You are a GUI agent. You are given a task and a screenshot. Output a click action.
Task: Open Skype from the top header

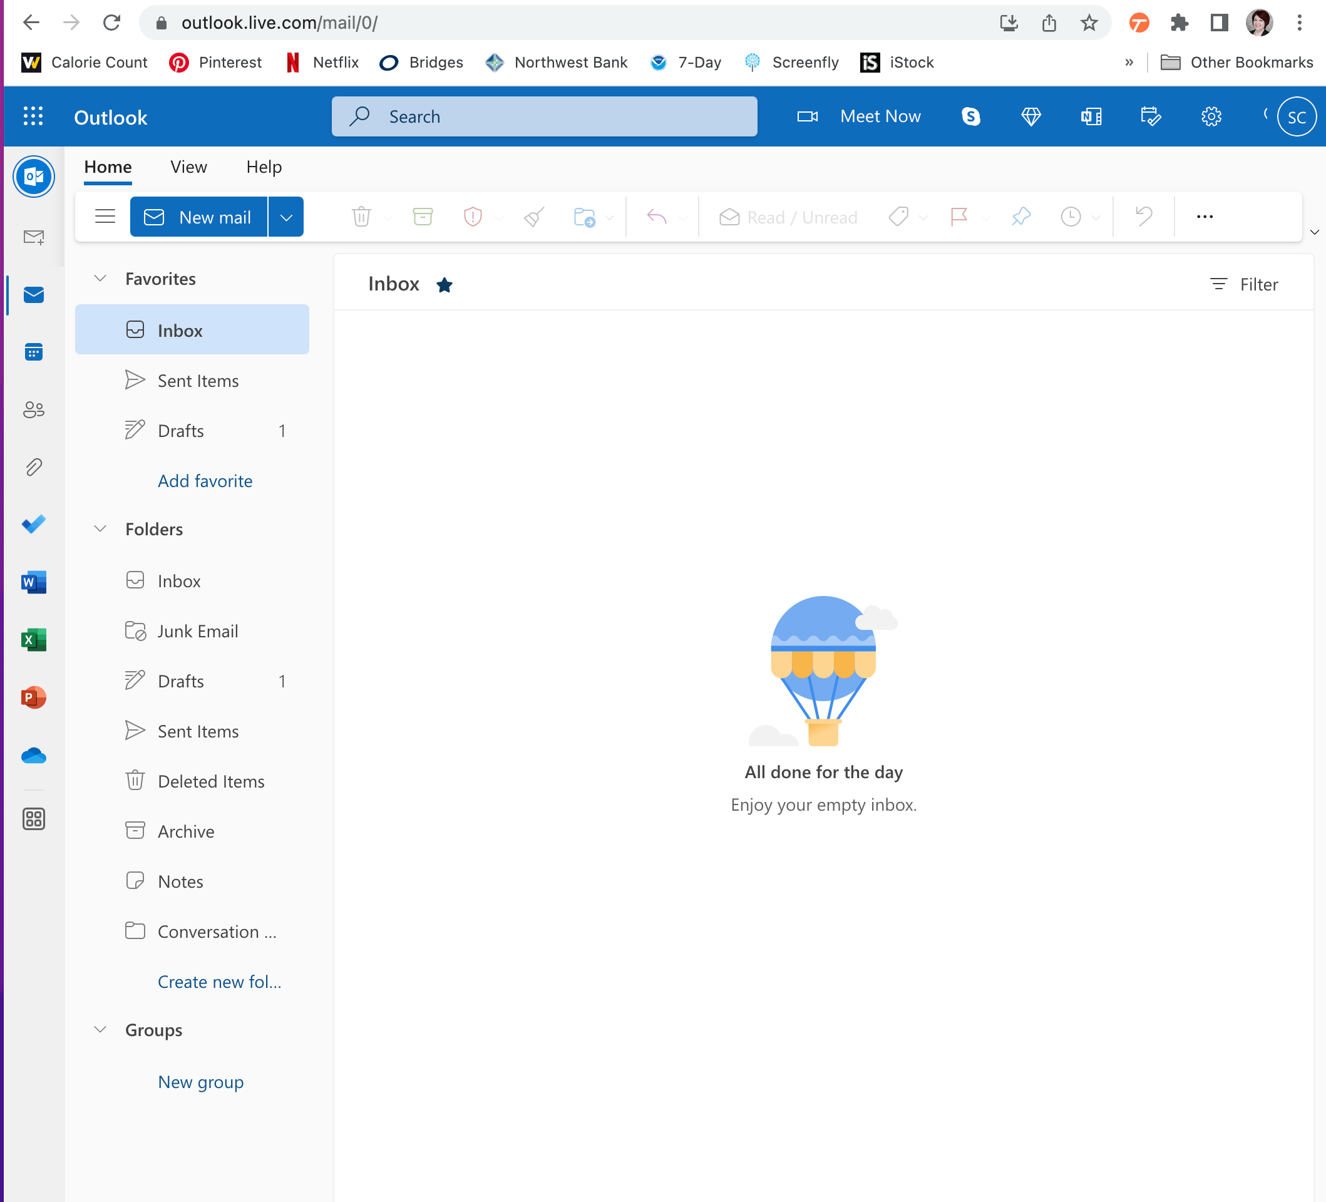coord(971,116)
